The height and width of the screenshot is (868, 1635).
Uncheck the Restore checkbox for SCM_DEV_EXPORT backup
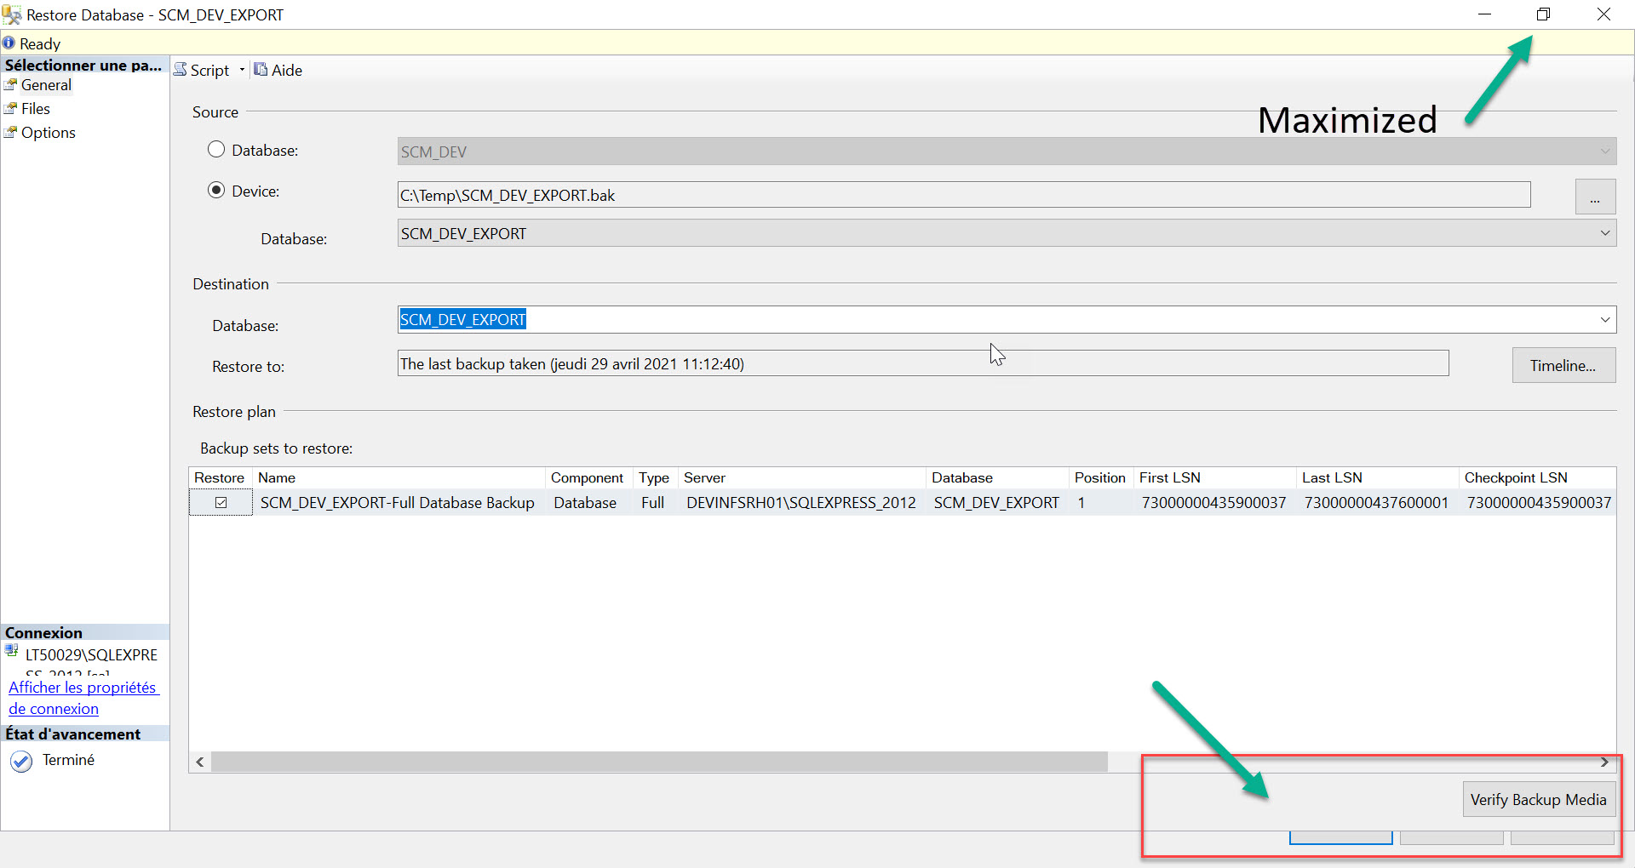(x=220, y=502)
